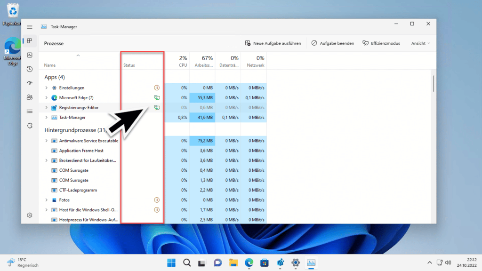Select Hostprozess für Windows-Auf... row
This screenshot has width=482, height=271.
pyautogui.click(x=153, y=220)
